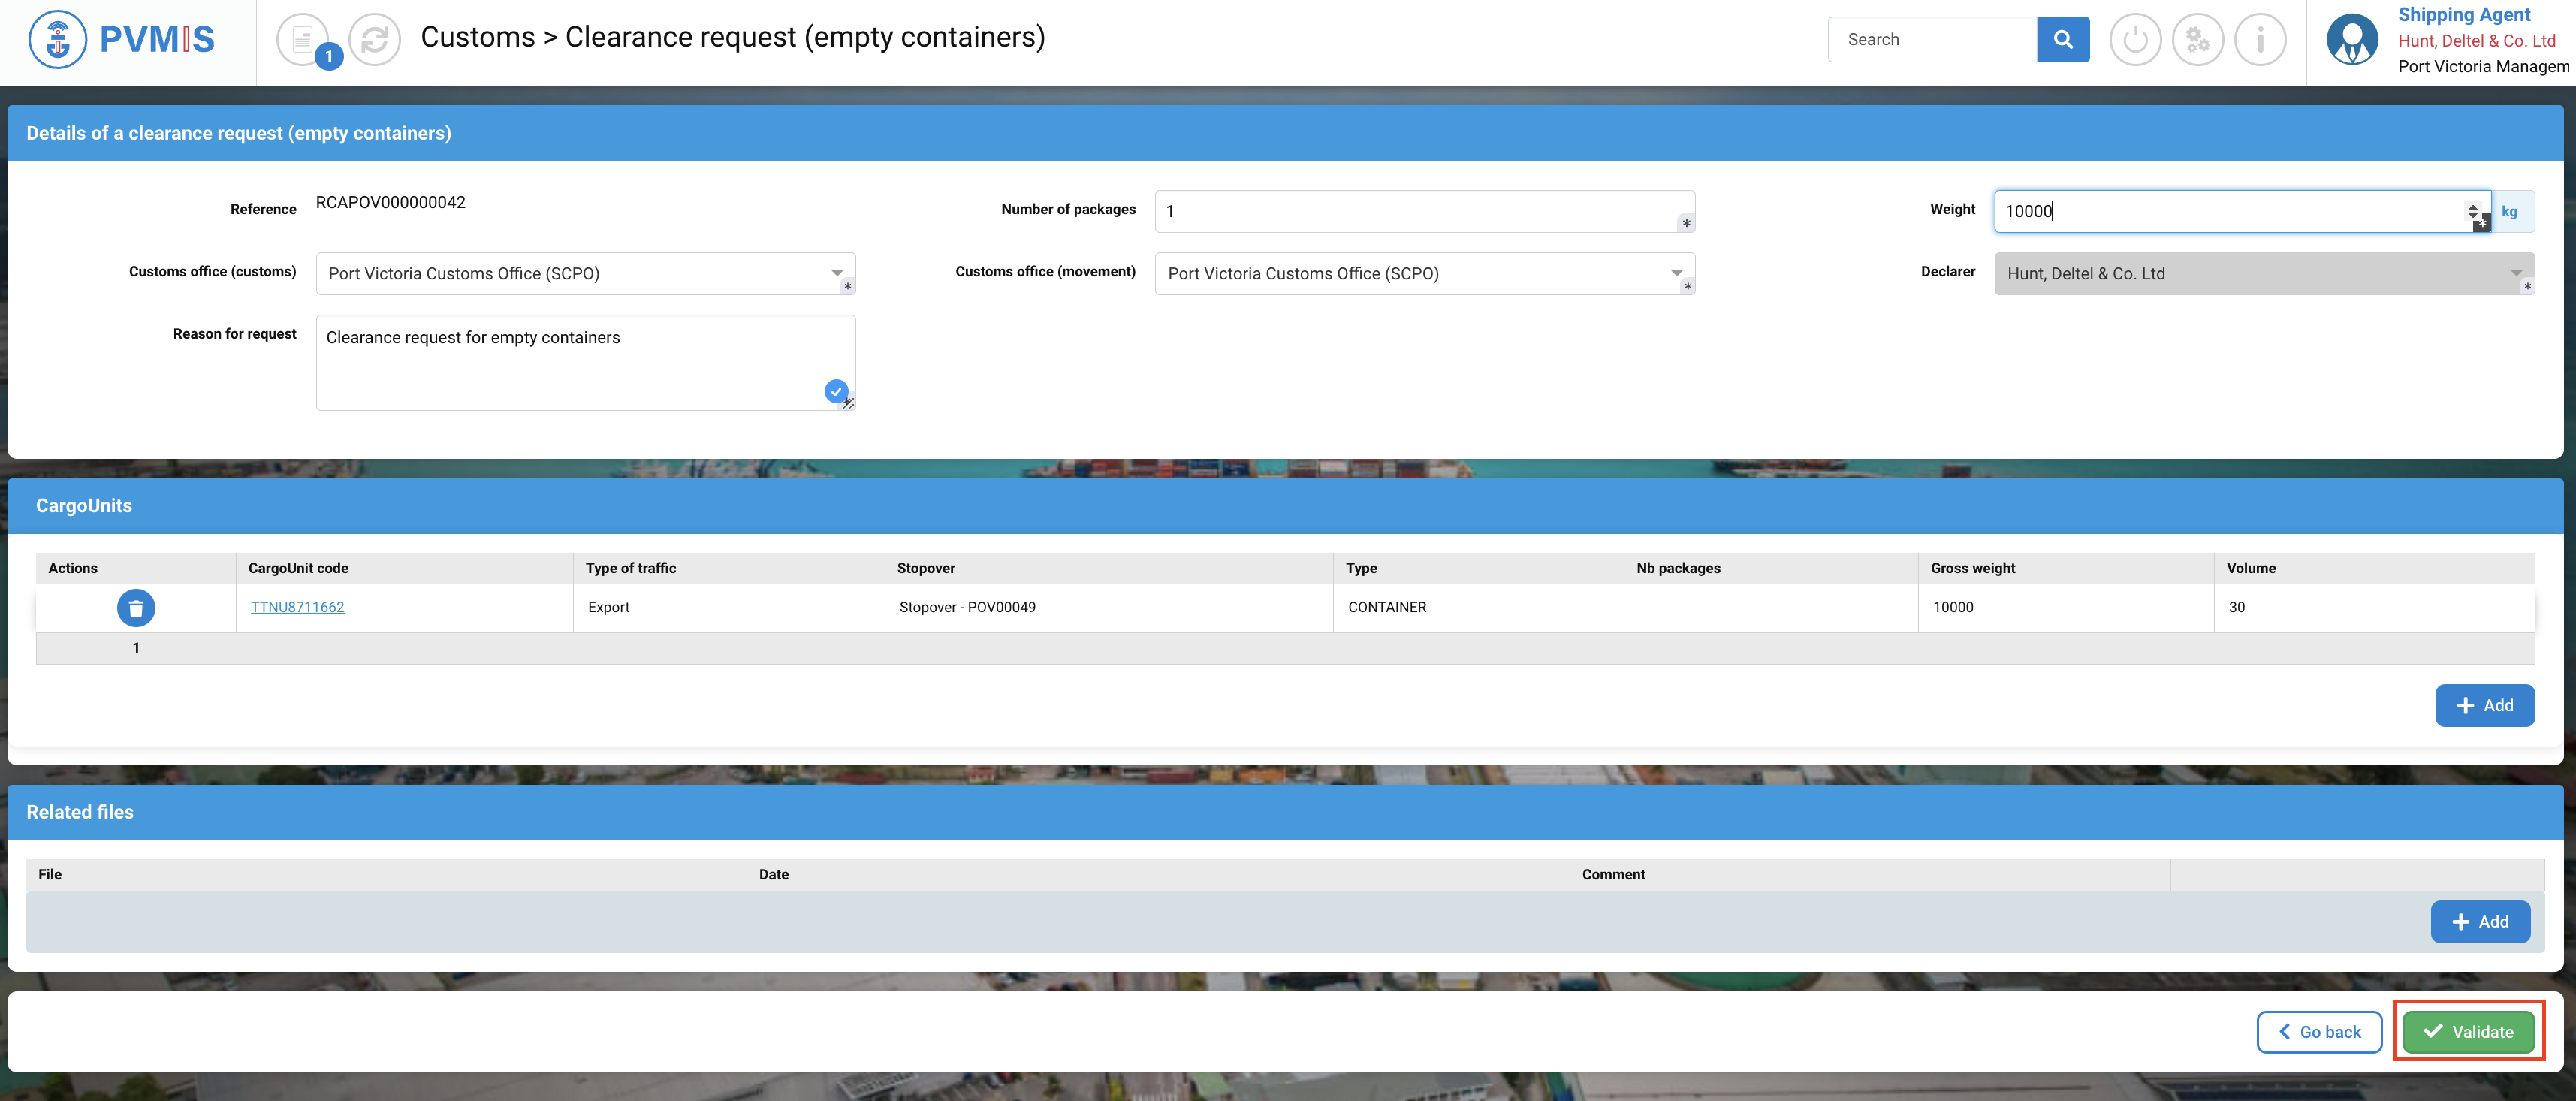Click the blue checkmark in Reason textarea

pos(836,391)
